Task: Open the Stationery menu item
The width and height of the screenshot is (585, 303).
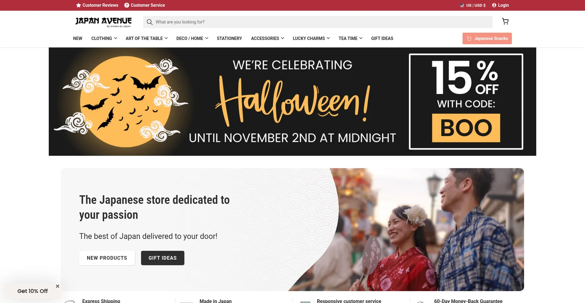Action: (x=229, y=38)
